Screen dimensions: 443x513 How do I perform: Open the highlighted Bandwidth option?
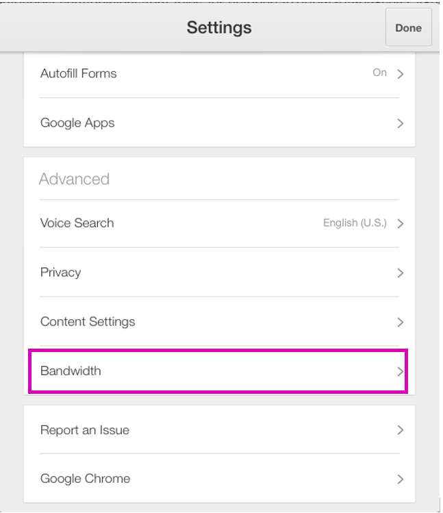[x=218, y=371]
